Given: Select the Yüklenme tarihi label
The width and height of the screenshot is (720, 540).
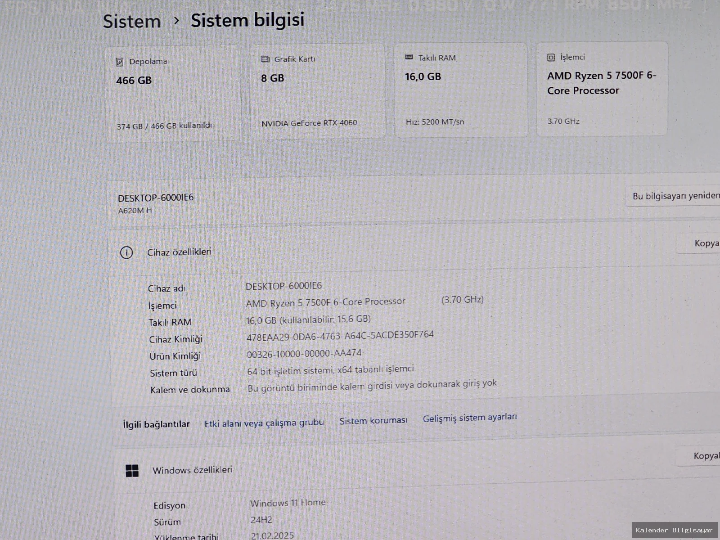Looking at the screenshot, I should pos(186,537).
